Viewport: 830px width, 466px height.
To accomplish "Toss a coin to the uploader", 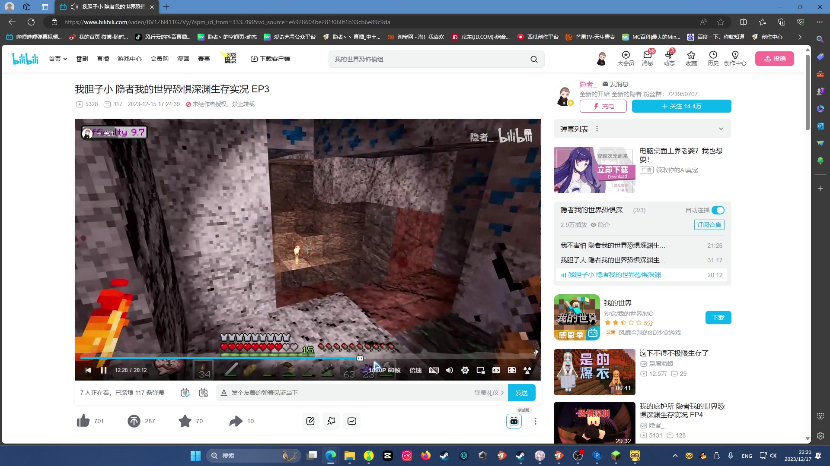I will pyautogui.click(x=134, y=421).
